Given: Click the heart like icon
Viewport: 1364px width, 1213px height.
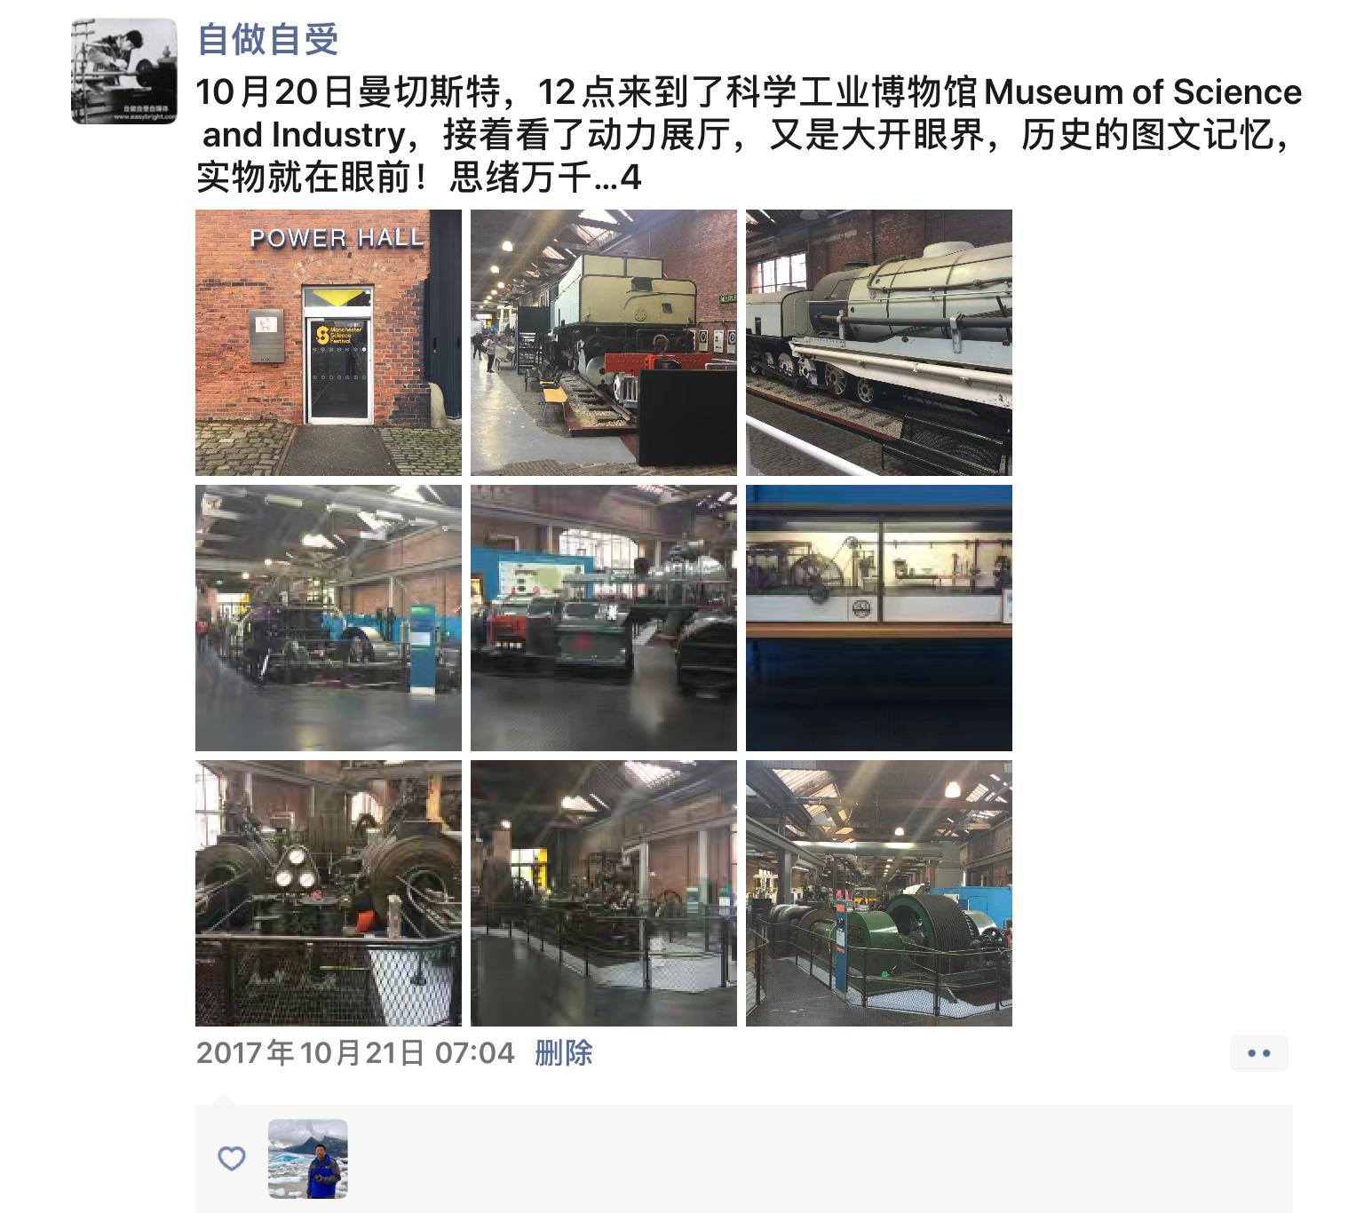Looking at the screenshot, I should [x=232, y=1158].
